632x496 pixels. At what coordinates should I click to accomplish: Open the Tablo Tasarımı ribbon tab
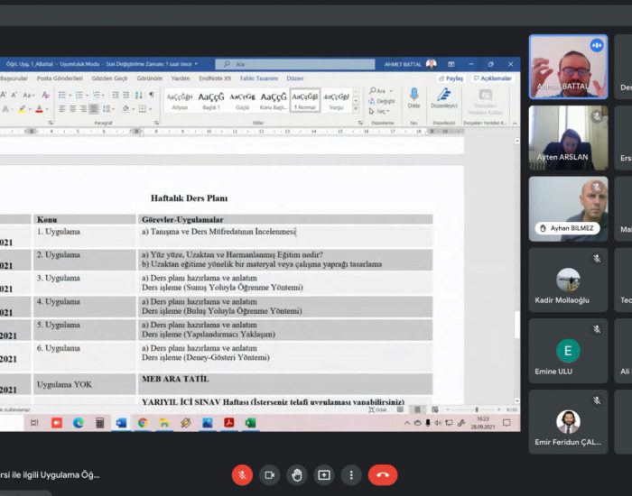(259, 78)
